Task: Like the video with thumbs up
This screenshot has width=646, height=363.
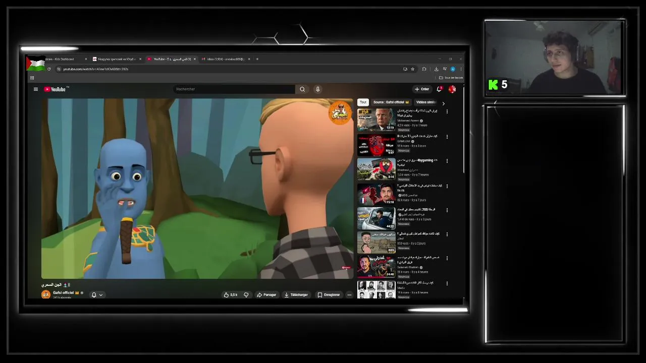Action: tap(231, 295)
